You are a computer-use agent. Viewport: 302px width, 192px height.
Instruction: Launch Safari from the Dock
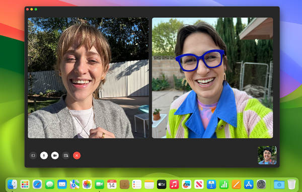click(x=37, y=184)
